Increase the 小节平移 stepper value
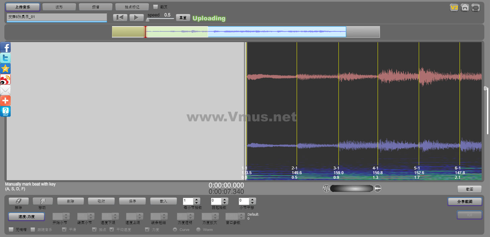This screenshot has height=237, width=490. (x=253, y=200)
